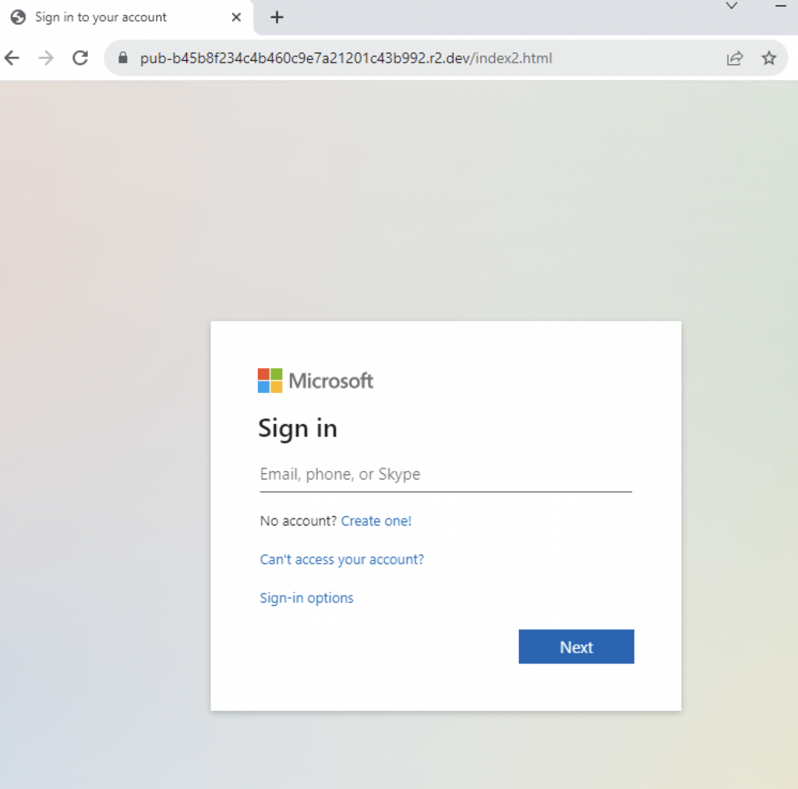
Task: Click the blue Next button
Action: click(x=576, y=646)
